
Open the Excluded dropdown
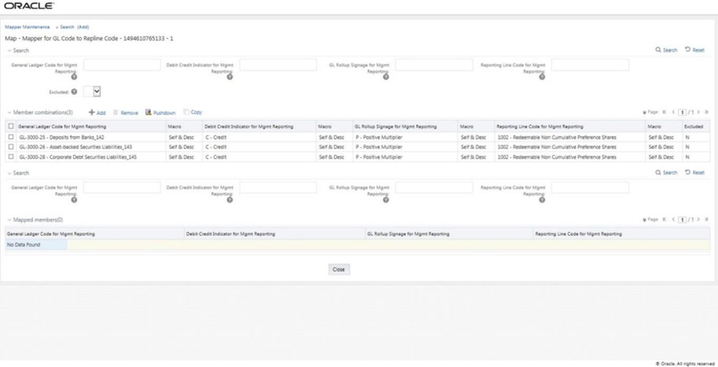(x=92, y=92)
